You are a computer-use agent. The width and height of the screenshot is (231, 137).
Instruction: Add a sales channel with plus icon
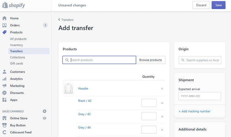point(44,111)
